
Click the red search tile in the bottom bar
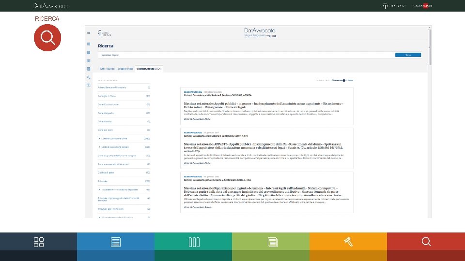(426, 242)
